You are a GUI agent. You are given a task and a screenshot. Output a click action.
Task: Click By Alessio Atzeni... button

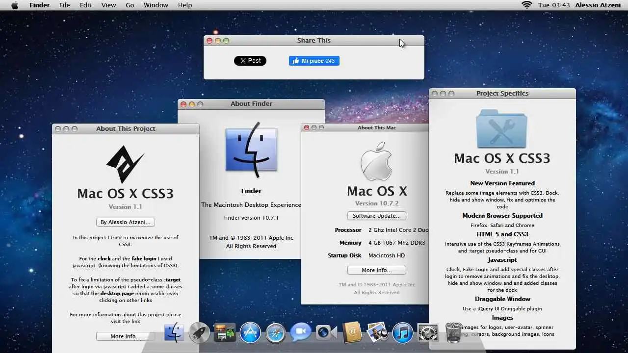[126, 222]
